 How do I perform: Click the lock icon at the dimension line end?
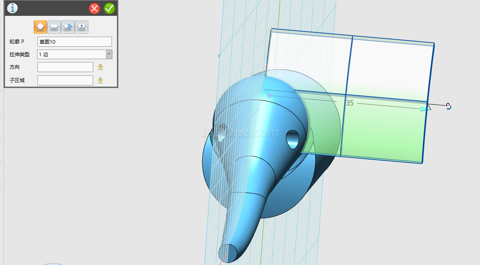448,106
